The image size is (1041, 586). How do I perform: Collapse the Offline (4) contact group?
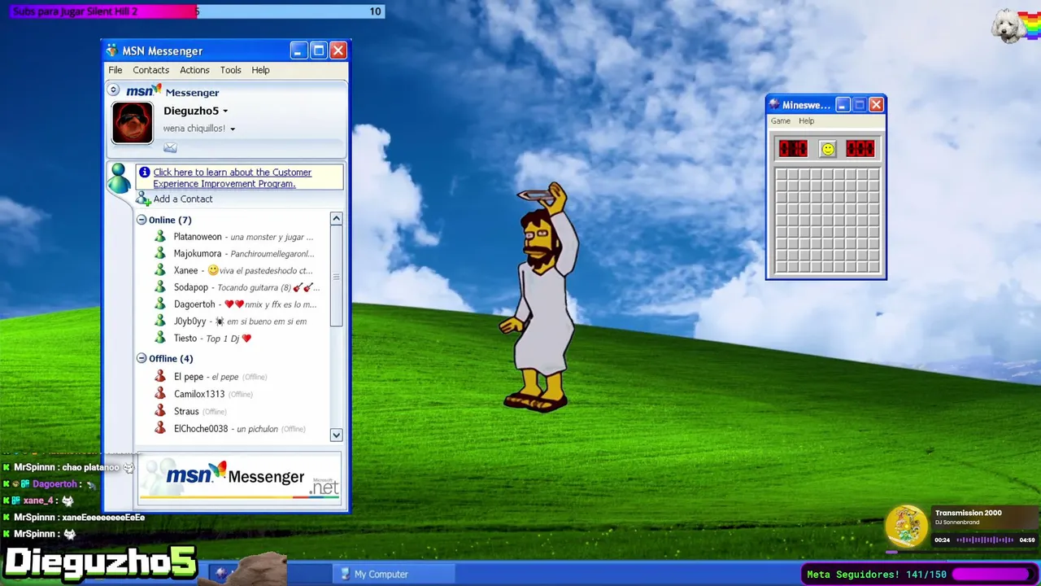[x=142, y=358]
